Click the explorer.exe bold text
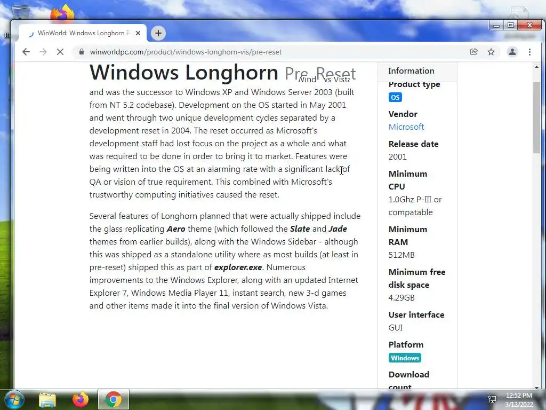The width and height of the screenshot is (546, 410). tap(238, 267)
